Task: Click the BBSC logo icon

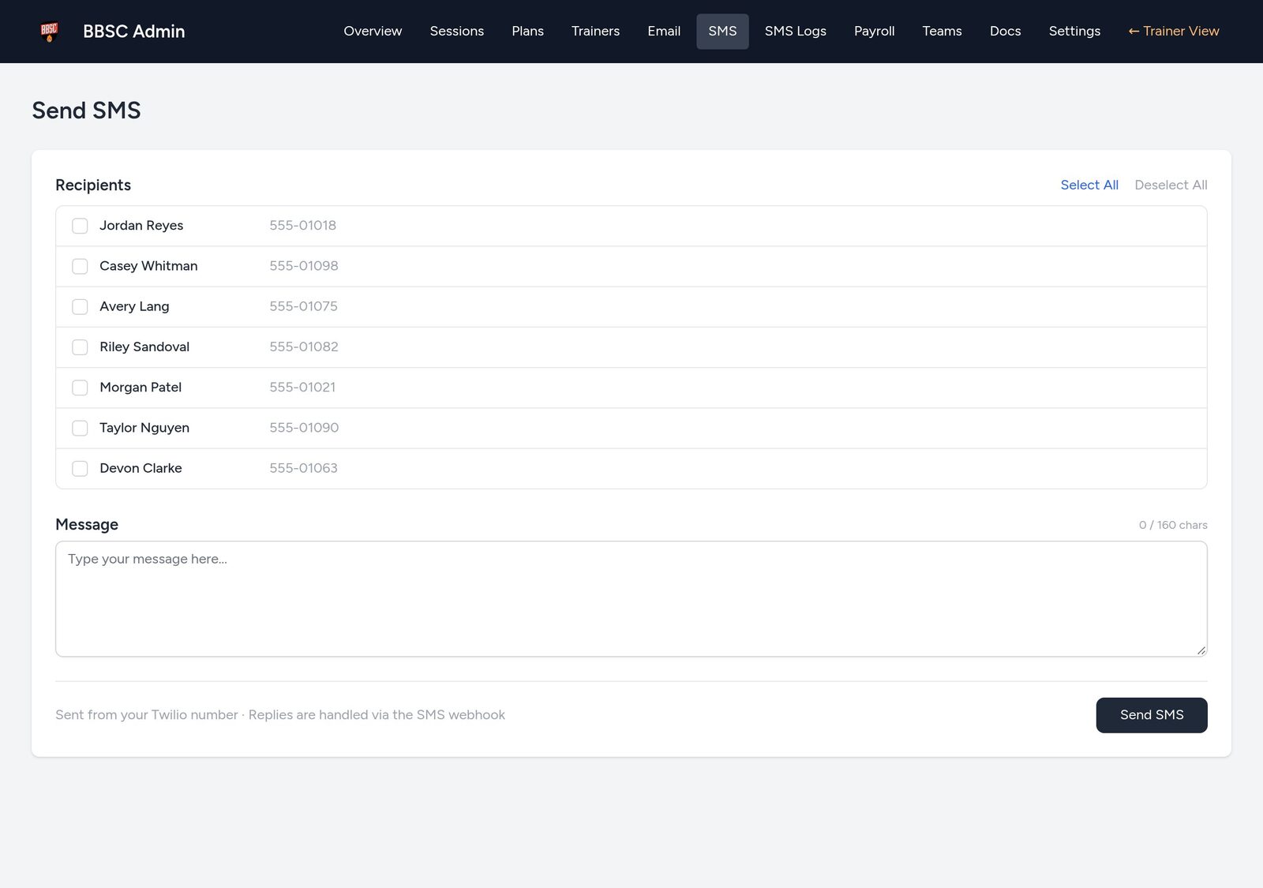Action: pyautogui.click(x=49, y=32)
